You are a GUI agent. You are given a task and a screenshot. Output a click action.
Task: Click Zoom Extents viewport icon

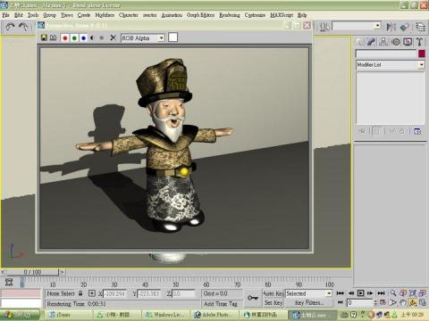point(413,293)
